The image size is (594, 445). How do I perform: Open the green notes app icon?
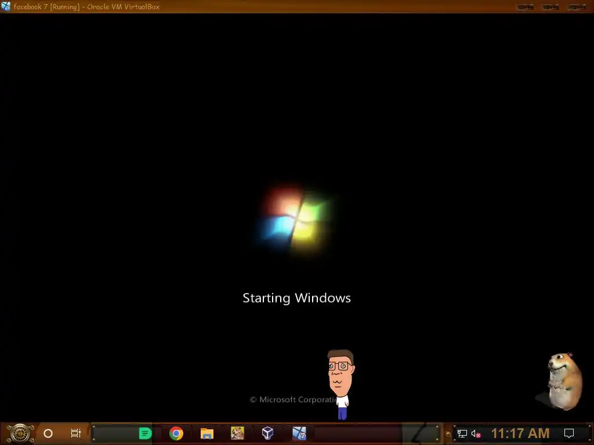pyautogui.click(x=145, y=433)
